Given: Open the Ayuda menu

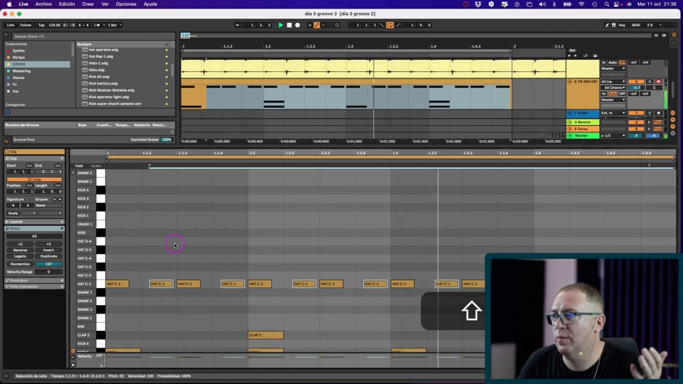Looking at the screenshot, I should click(x=150, y=4).
